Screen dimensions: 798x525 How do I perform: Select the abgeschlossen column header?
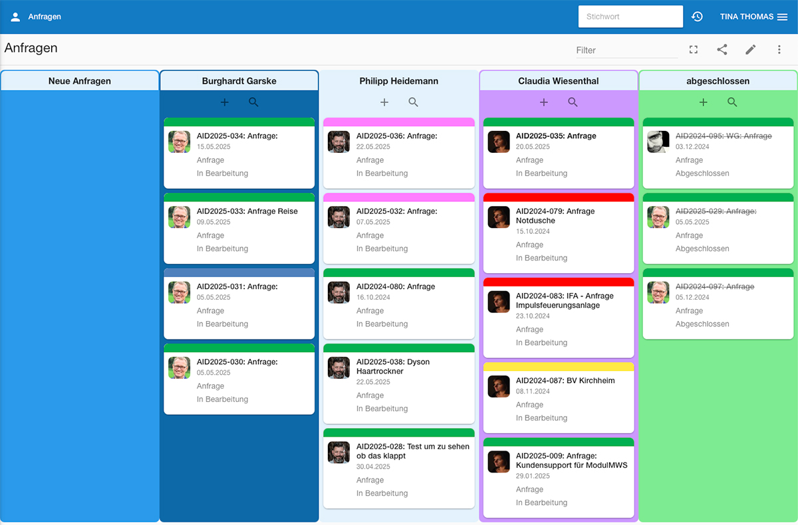pos(718,81)
